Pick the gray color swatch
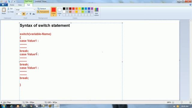Screen dimensions: 192x108 point(67,9)
